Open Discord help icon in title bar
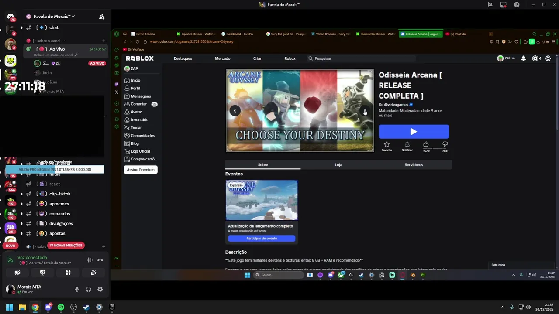Image resolution: width=559 pixels, height=314 pixels. [x=517, y=4]
